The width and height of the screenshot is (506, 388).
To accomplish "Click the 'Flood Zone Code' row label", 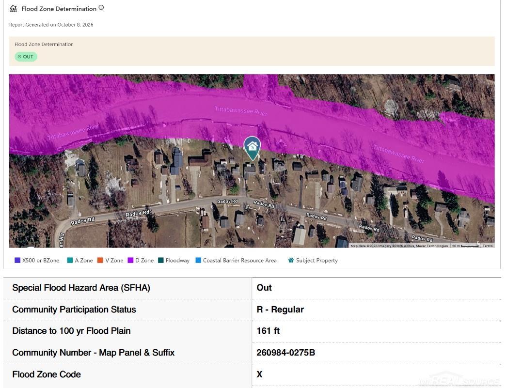I will (47, 374).
